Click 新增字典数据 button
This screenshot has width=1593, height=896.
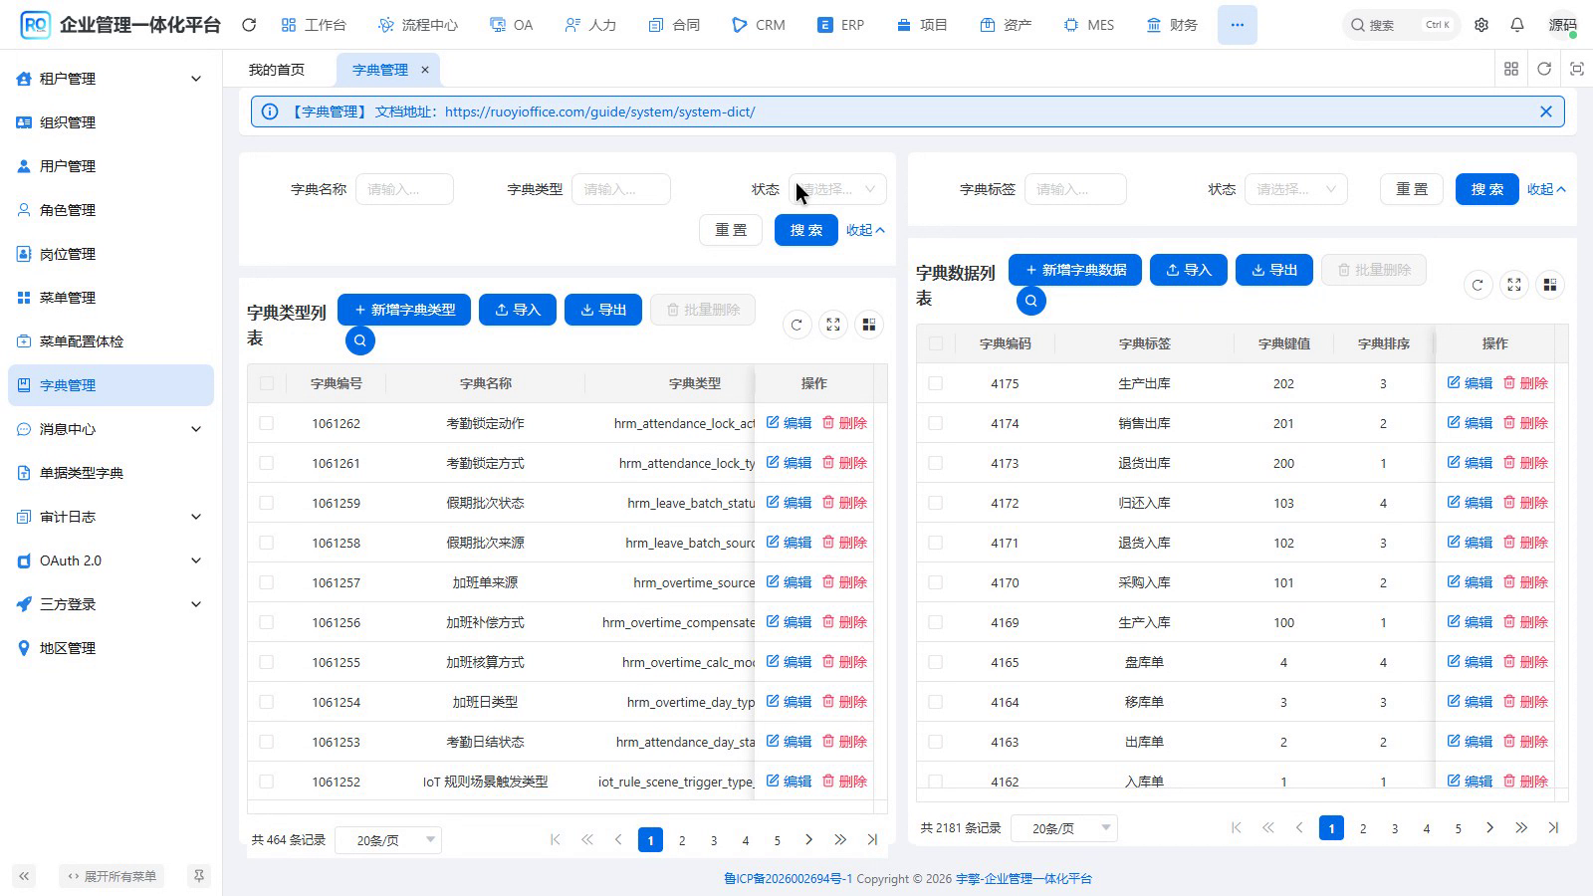coord(1075,270)
